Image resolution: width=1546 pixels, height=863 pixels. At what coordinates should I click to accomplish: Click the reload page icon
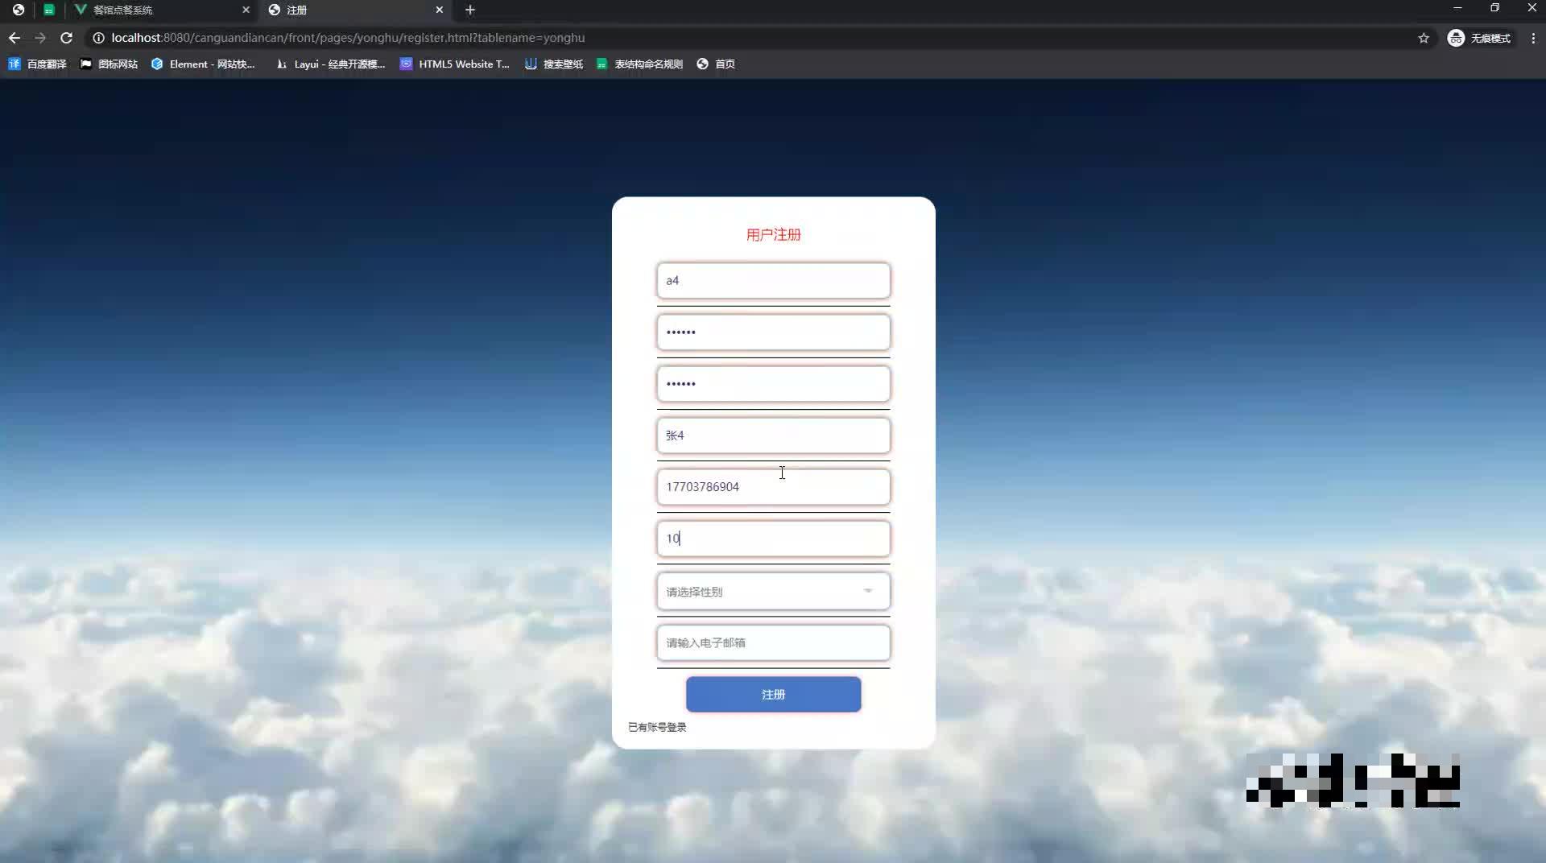[67, 37]
